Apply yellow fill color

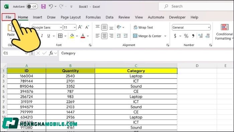pyautogui.click(x=72, y=36)
